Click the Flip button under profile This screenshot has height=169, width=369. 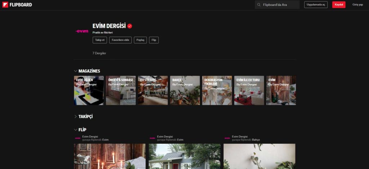click(x=154, y=40)
